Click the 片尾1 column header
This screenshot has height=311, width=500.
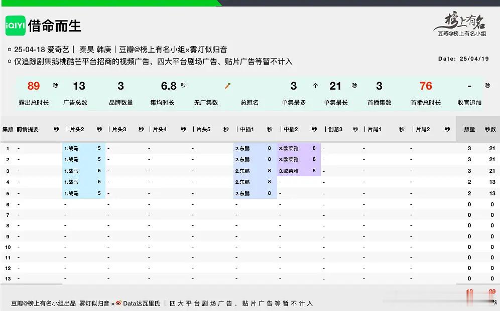[x=374, y=129]
